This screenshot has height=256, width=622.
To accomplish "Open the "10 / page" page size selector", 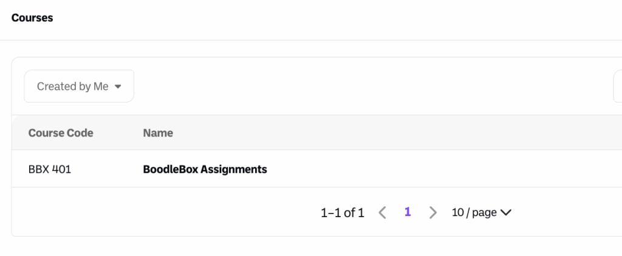I will click(x=474, y=212).
